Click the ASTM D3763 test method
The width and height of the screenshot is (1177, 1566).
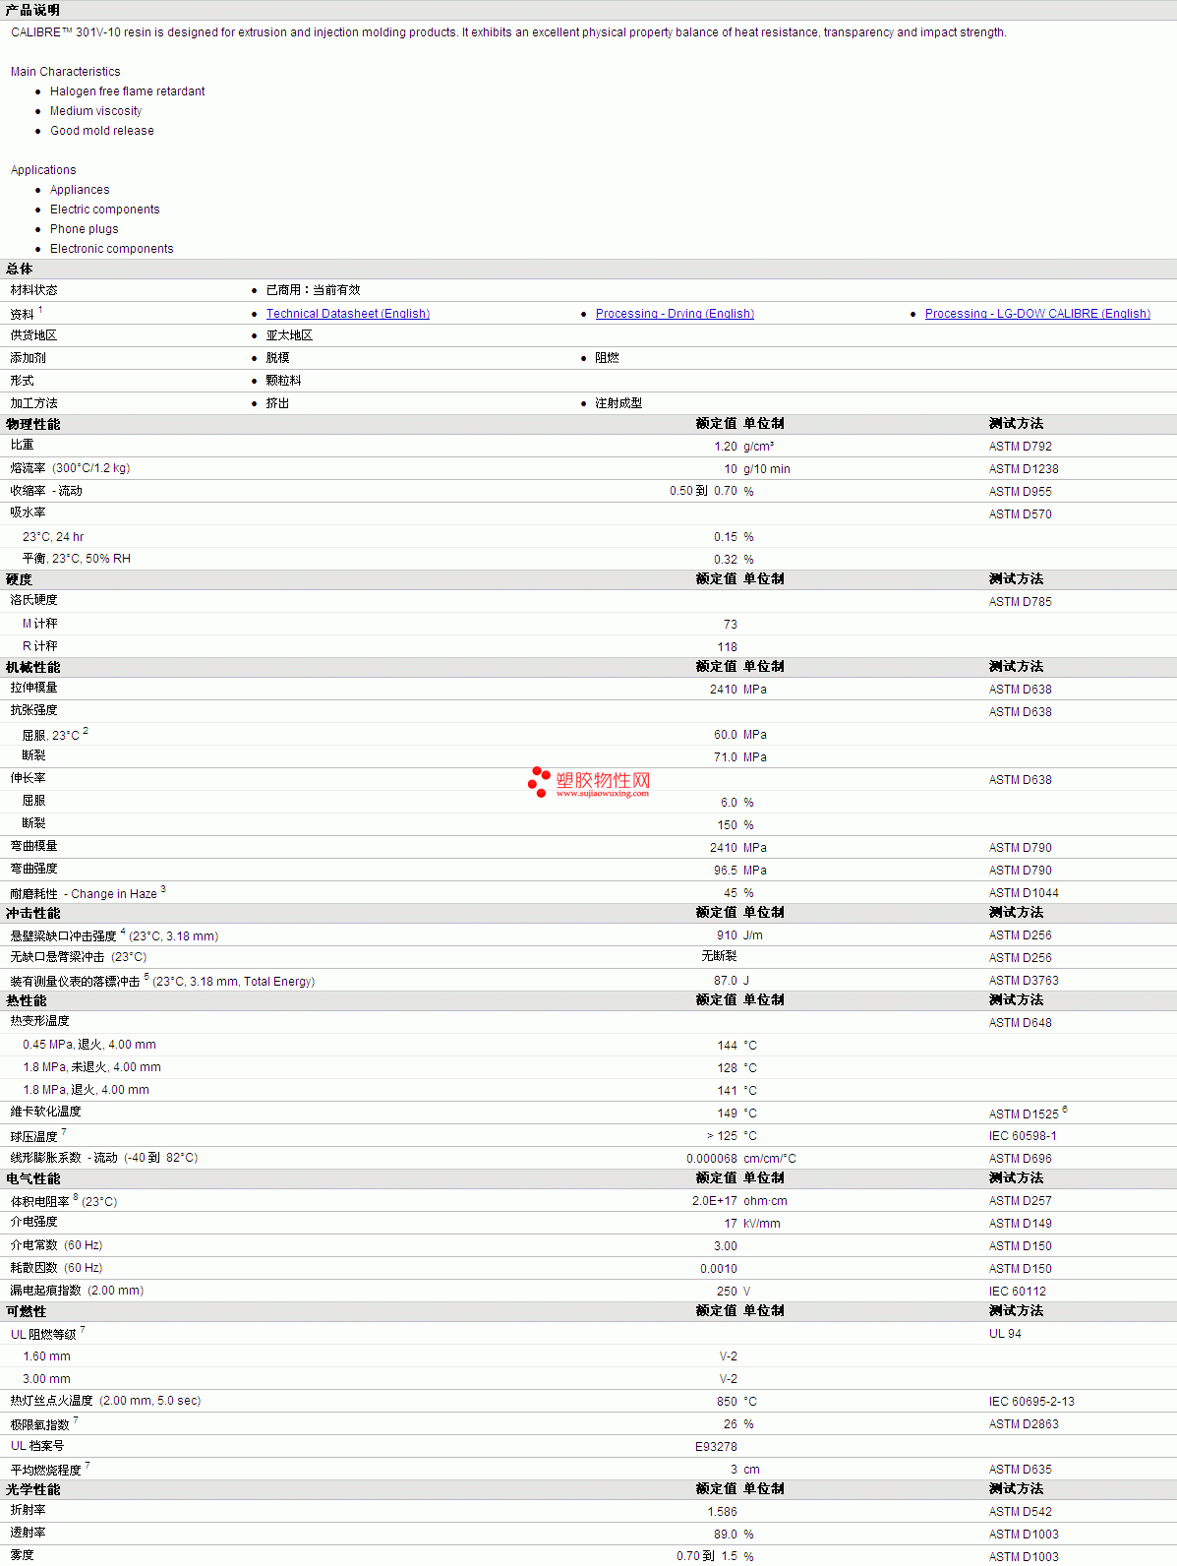[1024, 981]
